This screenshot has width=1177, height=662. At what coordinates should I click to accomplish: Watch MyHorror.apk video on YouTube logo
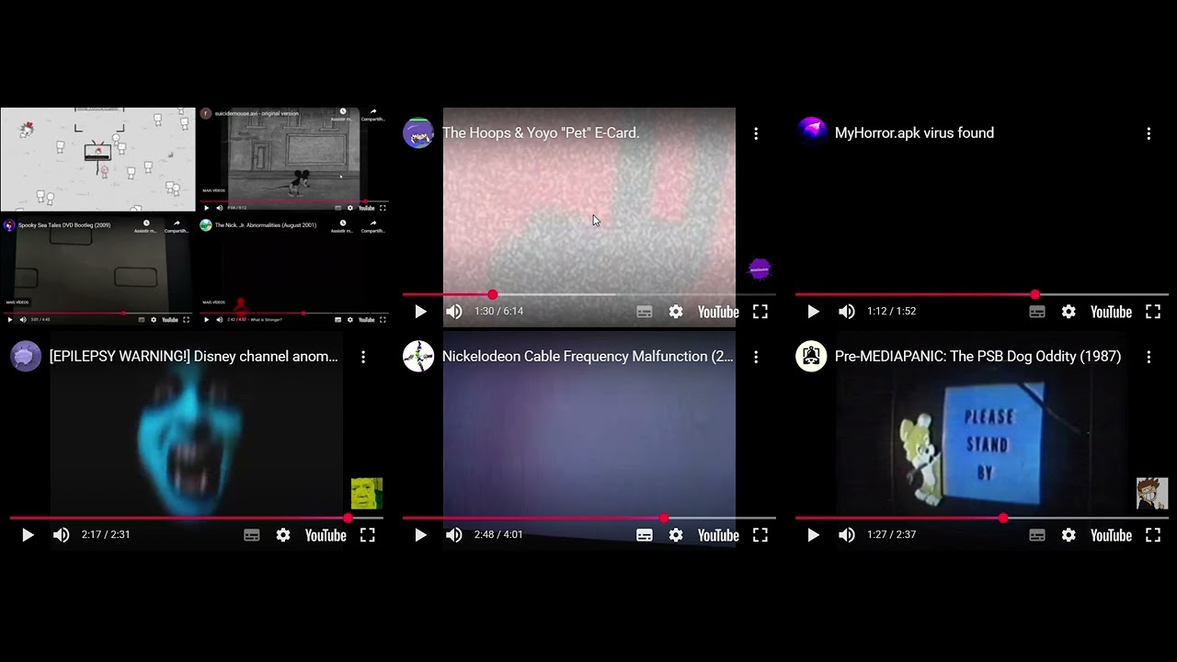(x=1111, y=312)
